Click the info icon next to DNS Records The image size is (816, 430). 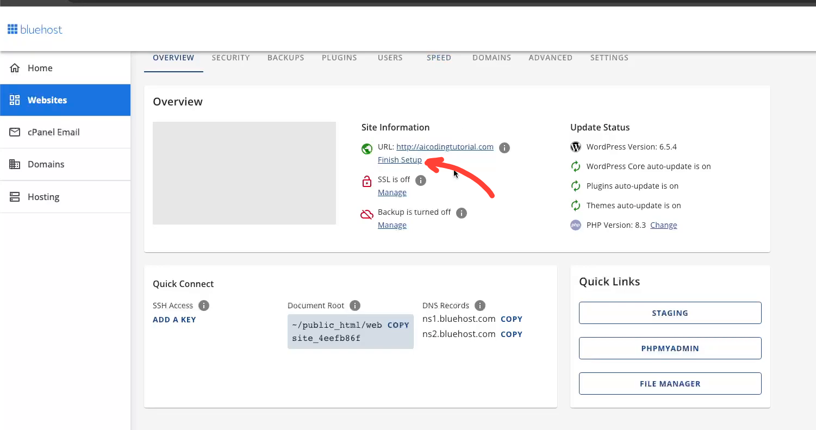tap(479, 306)
